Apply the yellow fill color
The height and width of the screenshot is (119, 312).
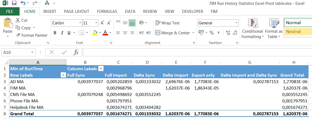[95, 33]
